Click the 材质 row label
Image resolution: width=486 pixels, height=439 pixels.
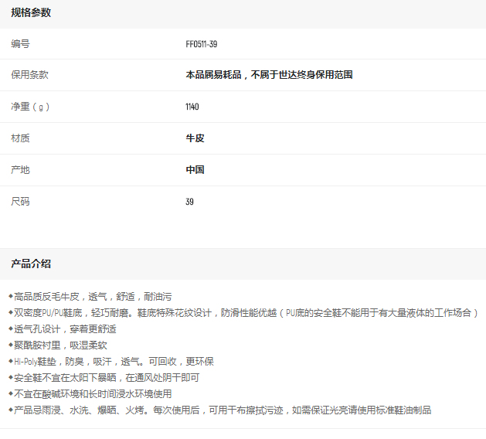[20, 138]
